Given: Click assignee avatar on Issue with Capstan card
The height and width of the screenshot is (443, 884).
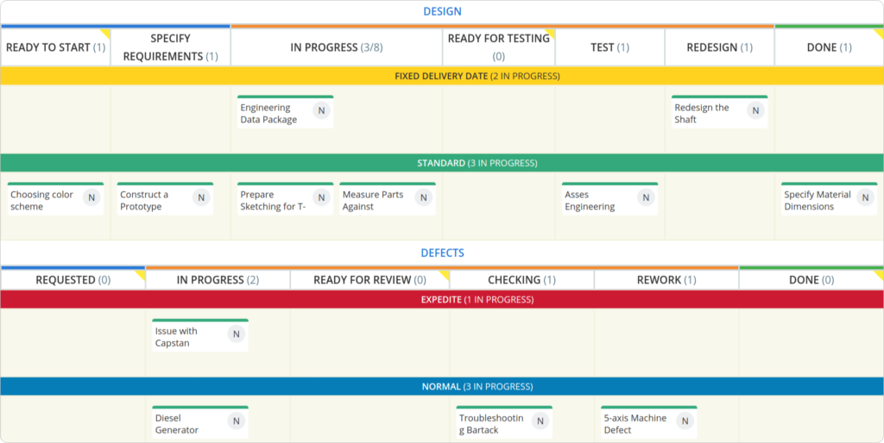Looking at the screenshot, I should [237, 334].
